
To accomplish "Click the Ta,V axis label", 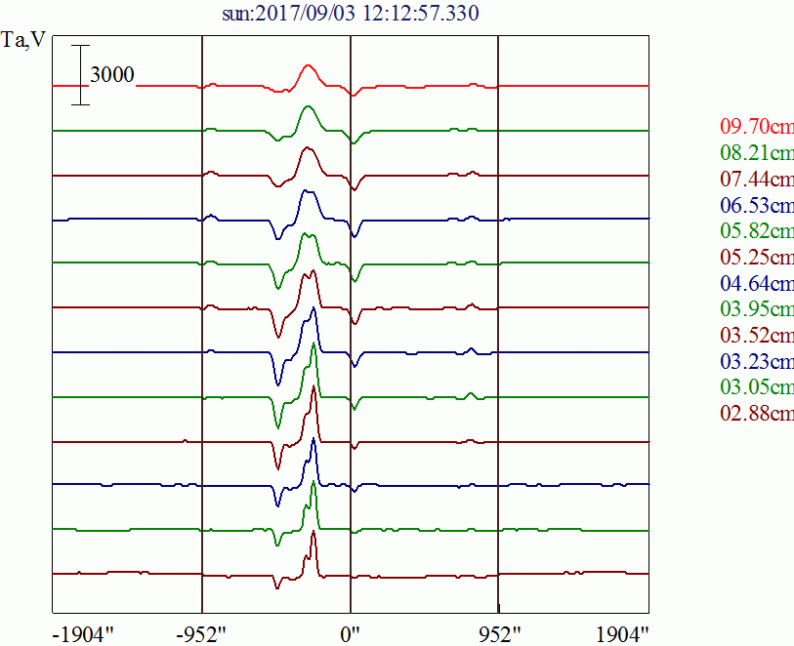I will [23, 39].
